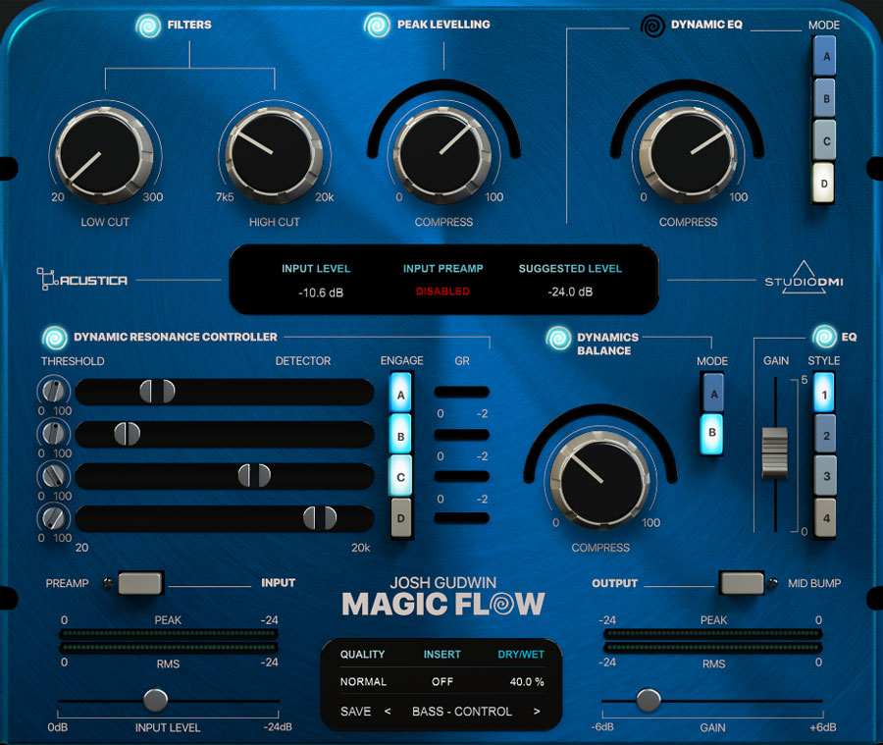Go to previous preset arrow
The width and height of the screenshot is (883, 745).
coord(388,712)
